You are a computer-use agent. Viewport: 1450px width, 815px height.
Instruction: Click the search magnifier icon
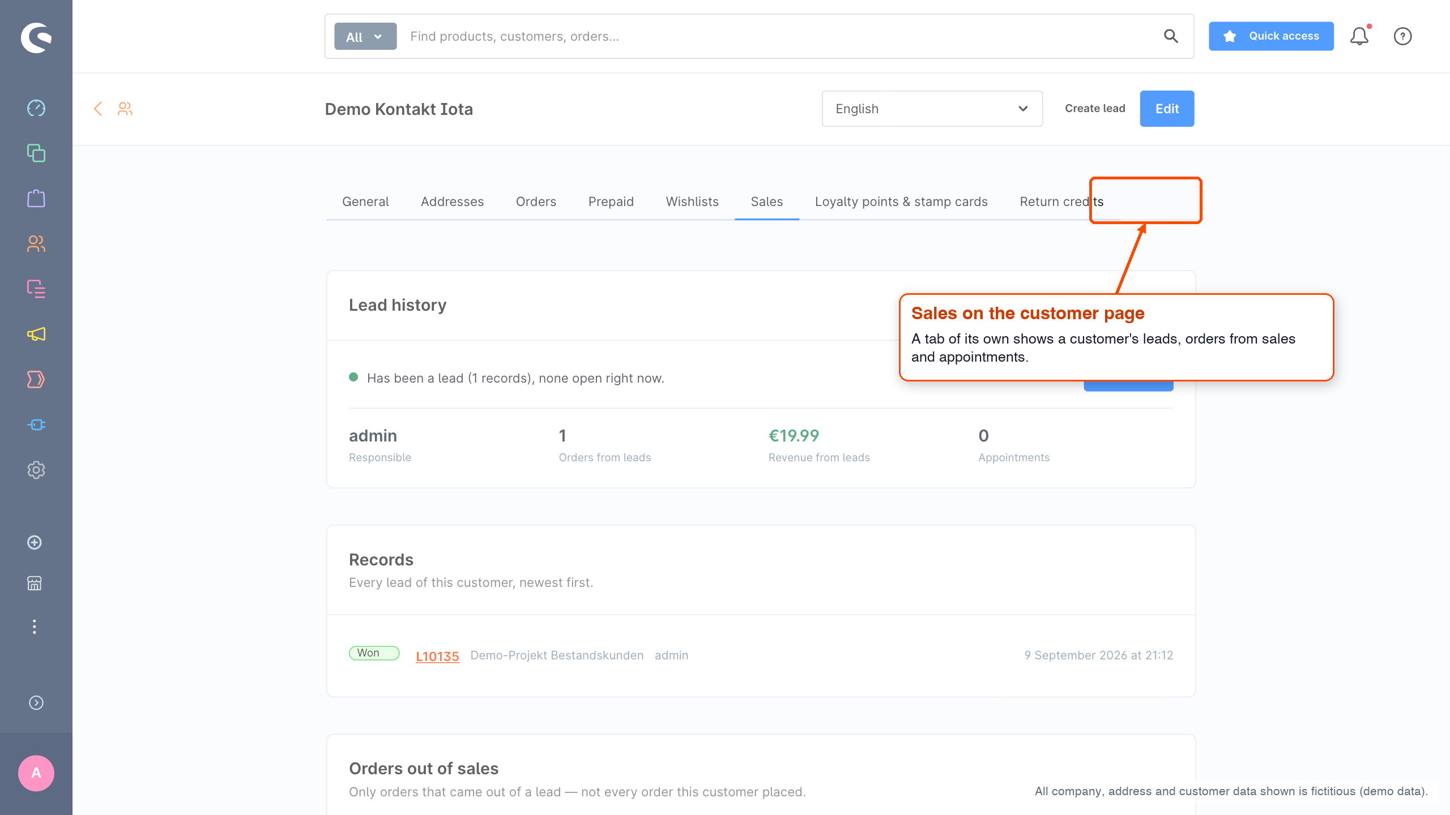[1171, 36]
